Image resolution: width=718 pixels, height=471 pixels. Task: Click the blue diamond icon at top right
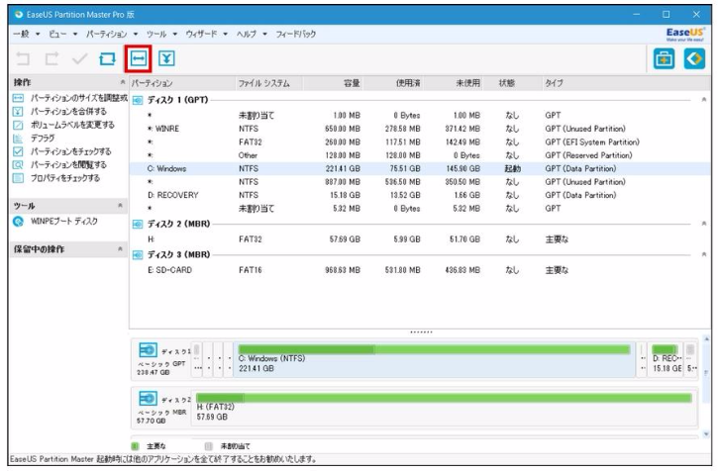pyautogui.click(x=694, y=58)
